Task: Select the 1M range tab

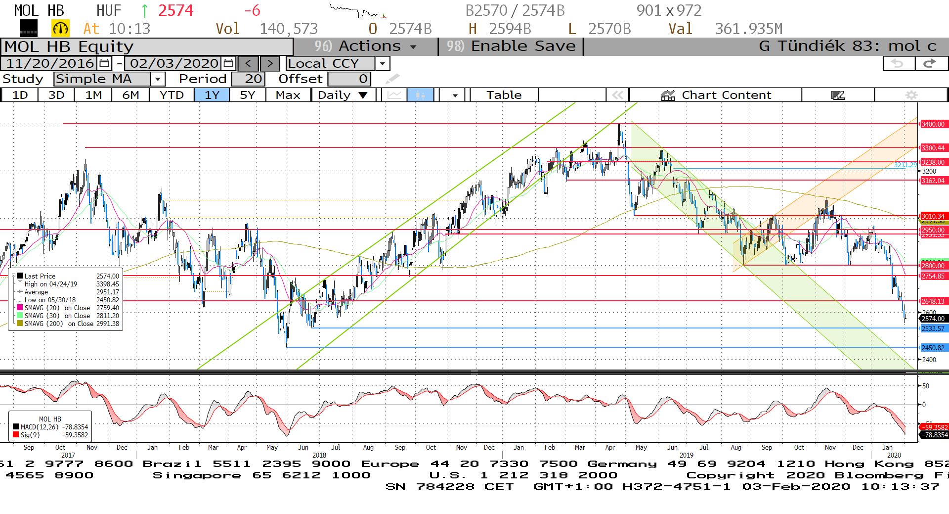Action: coord(93,95)
